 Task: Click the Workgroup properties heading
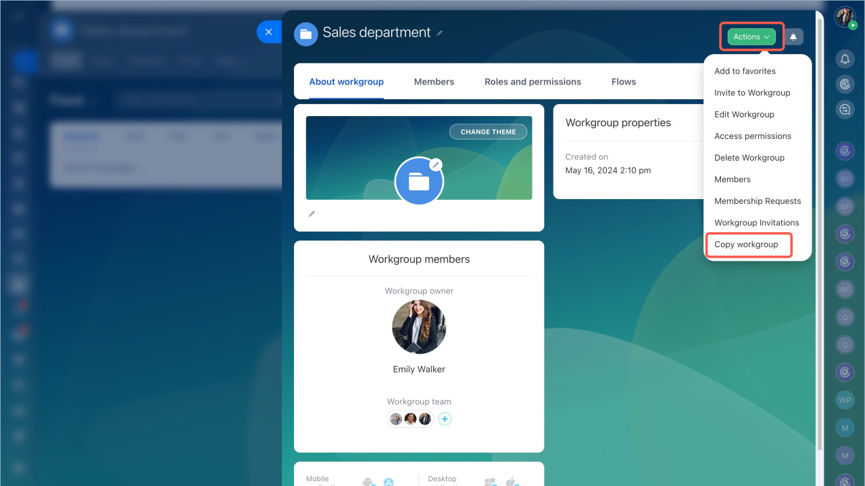coord(618,123)
